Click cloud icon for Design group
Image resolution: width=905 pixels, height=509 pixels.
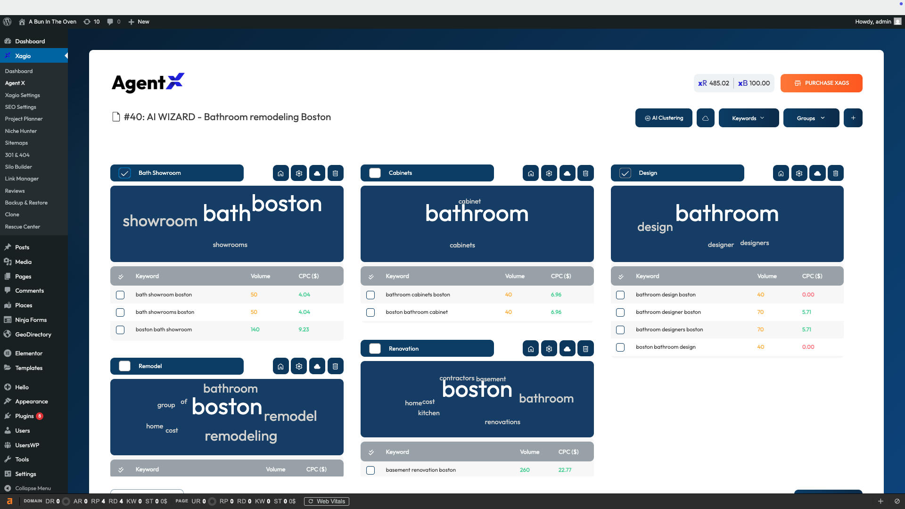click(817, 173)
